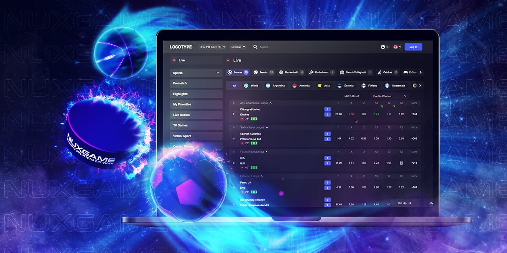Viewport: 507px width, 253px height.
Task: Open the UK flag language dropdown
Action: [397, 47]
